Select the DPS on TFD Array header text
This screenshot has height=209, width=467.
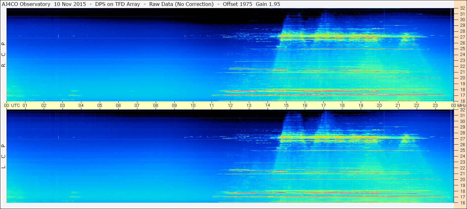(115, 4)
